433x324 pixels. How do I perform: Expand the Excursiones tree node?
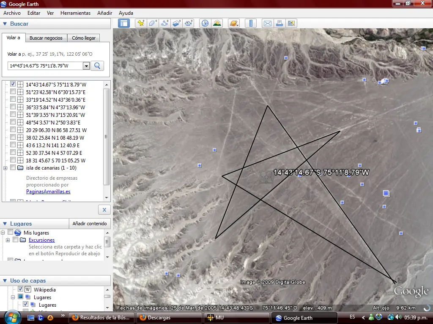coord(8,240)
